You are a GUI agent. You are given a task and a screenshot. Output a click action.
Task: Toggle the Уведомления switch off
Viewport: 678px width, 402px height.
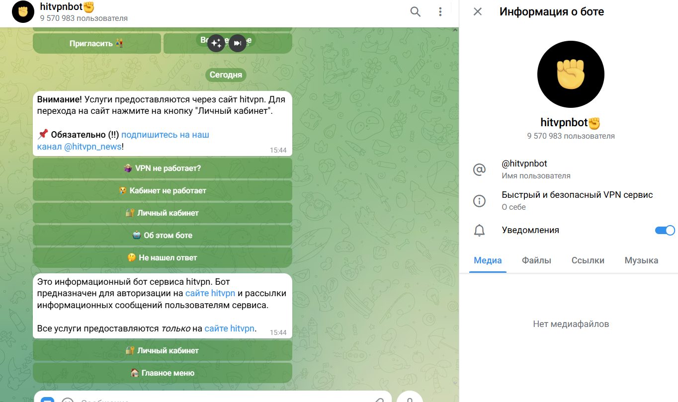click(665, 230)
